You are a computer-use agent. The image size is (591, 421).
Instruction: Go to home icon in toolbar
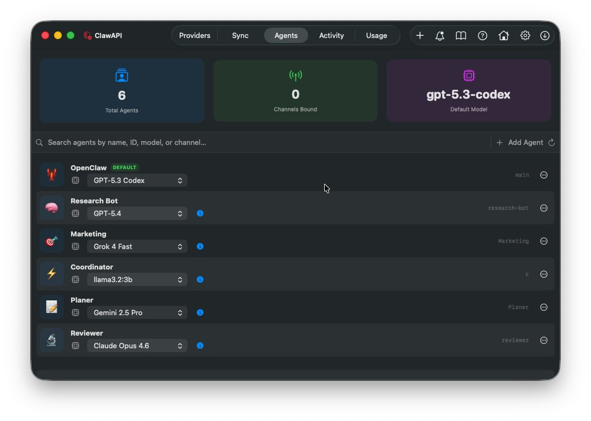coord(503,35)
